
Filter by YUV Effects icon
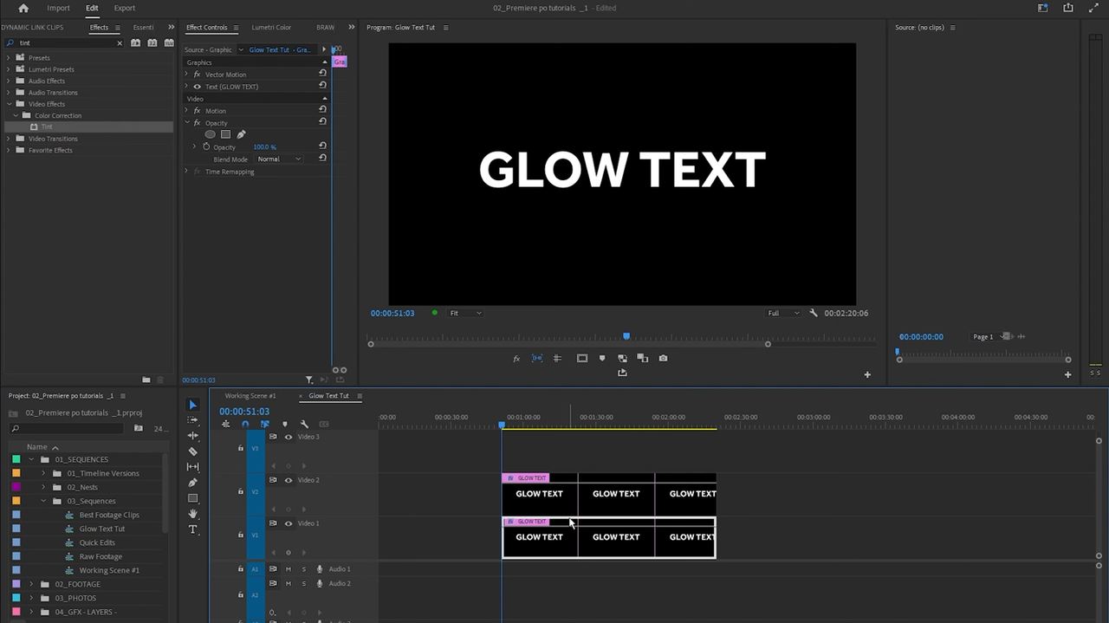(169, 42)
